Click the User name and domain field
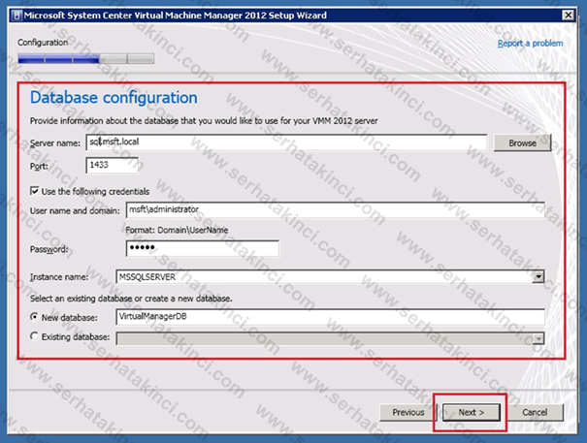 click(x=335, y=210)
